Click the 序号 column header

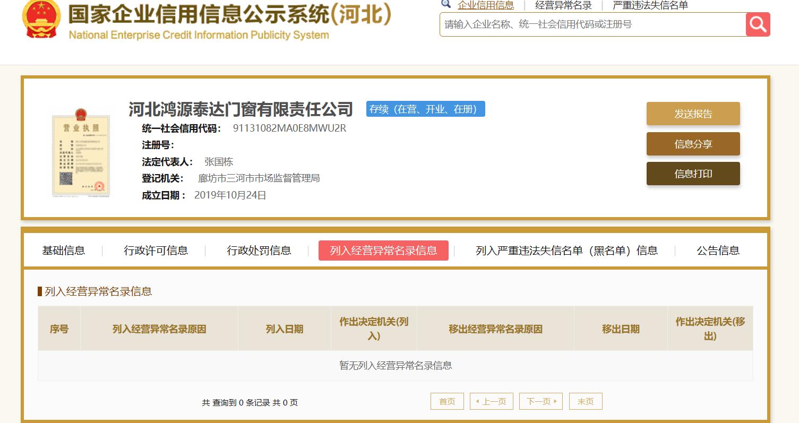point(59,329)
